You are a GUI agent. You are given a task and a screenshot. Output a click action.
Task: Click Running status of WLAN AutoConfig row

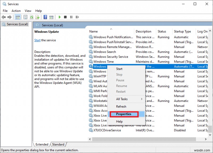tap(163, 86)
